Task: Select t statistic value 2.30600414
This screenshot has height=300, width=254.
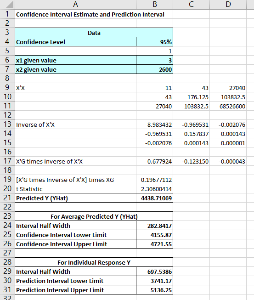Action: click(x=154, y=189)
